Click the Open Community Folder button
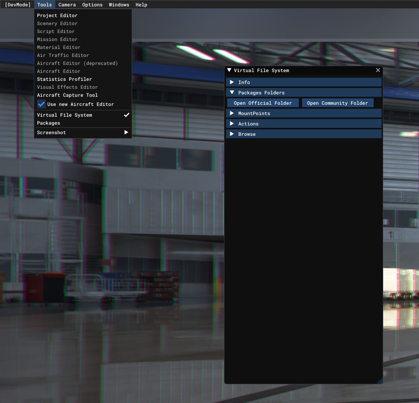This screenshot has height=403, width=419. point(337,103)
